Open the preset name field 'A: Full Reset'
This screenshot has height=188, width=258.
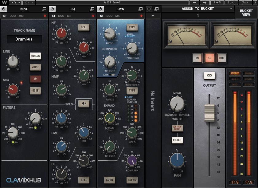coord(112,2)
